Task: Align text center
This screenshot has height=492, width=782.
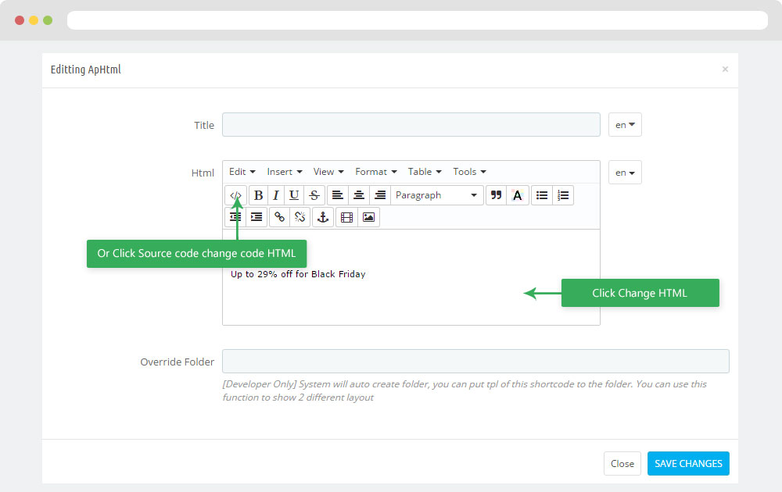Action: tap(359, 195)
